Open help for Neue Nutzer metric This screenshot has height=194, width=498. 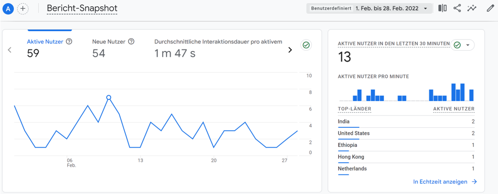pyautogui.click(x=131, y=42)
